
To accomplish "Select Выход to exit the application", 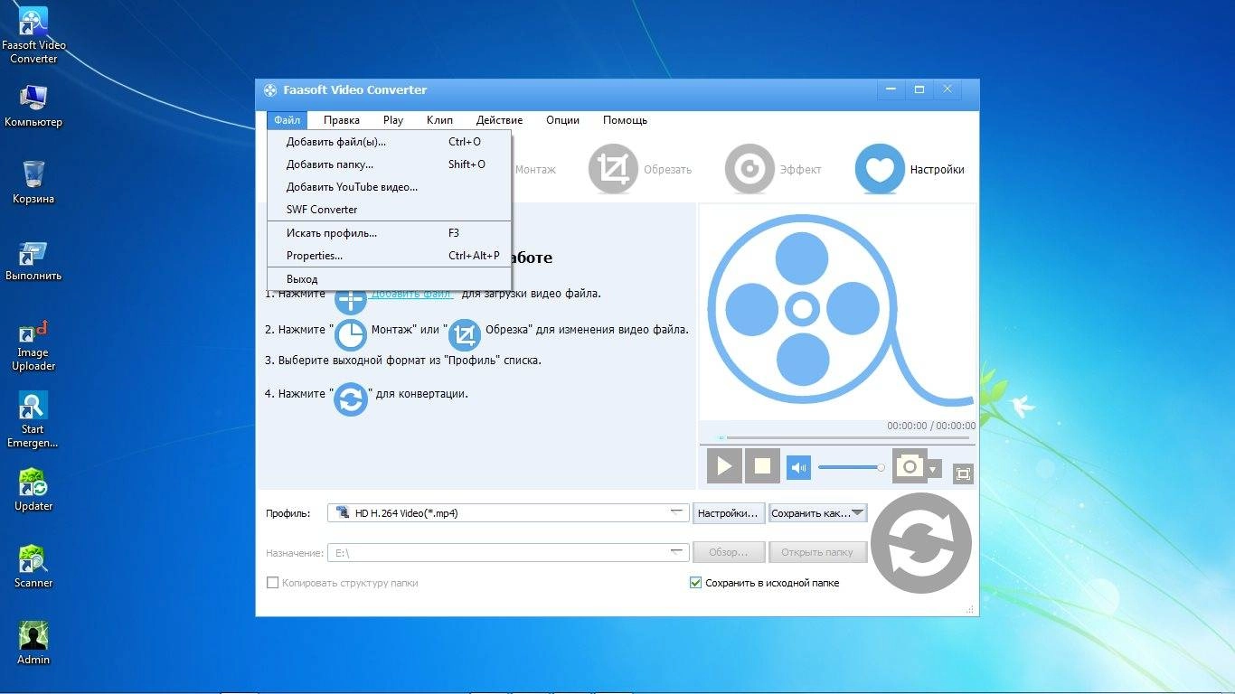I will pos(390,279).
